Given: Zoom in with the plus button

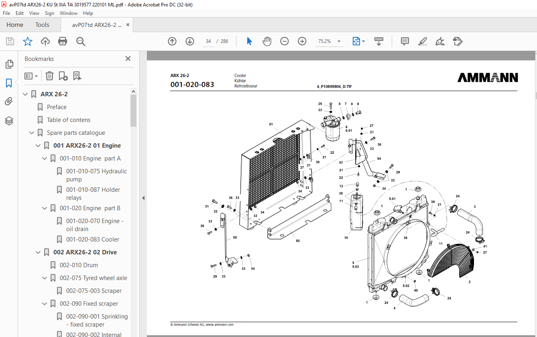Looking at the screenshot, I should [302, 41].
